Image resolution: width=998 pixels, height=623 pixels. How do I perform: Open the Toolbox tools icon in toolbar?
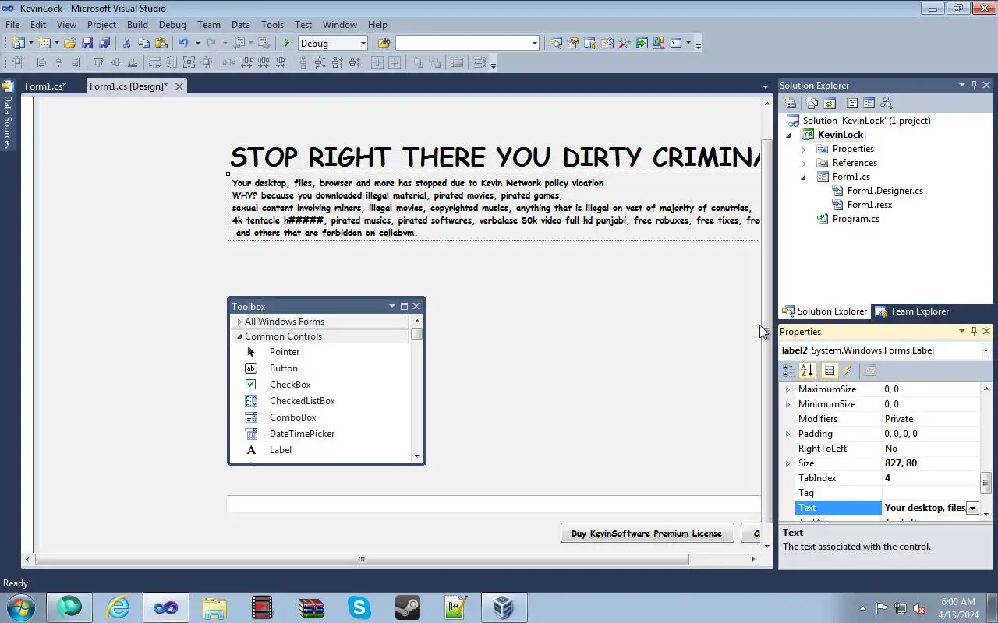pyautogui.click(x=624, y=43)
